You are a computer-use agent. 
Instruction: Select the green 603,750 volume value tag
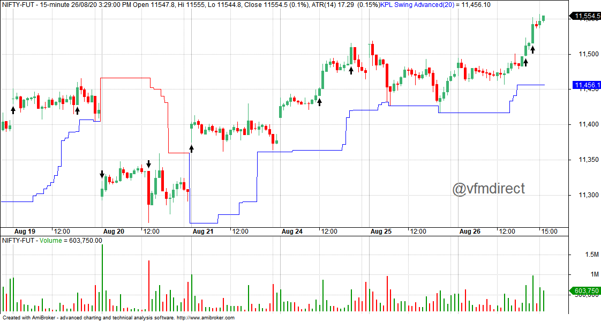[x=584, y=291]
